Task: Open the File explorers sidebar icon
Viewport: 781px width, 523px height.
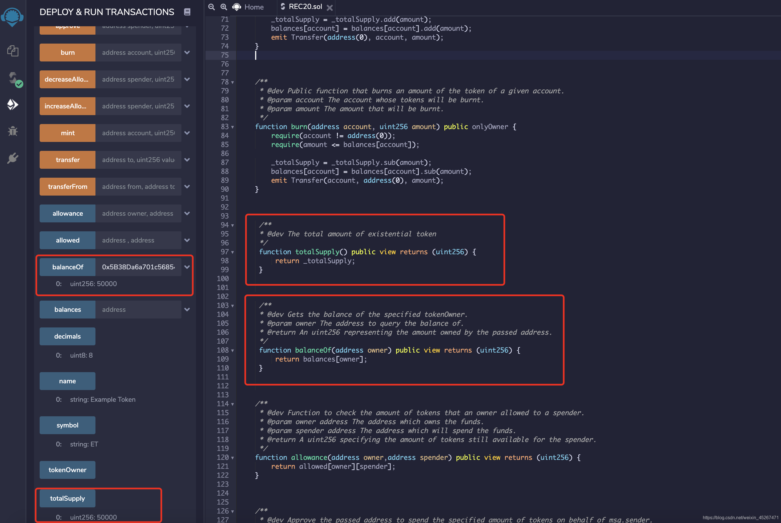Action: (13, 51)
